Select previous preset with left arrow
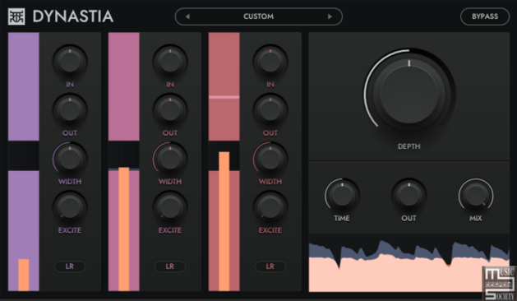517x301 pixels. [x=187, y=16]
